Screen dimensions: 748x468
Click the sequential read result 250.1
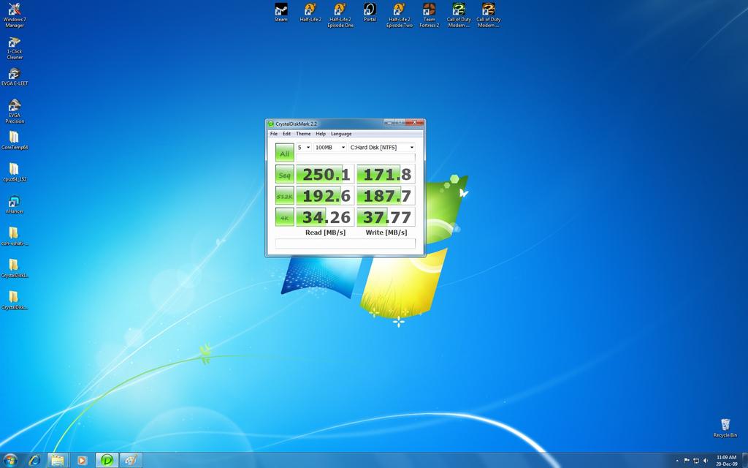click(x=325, y=174)
